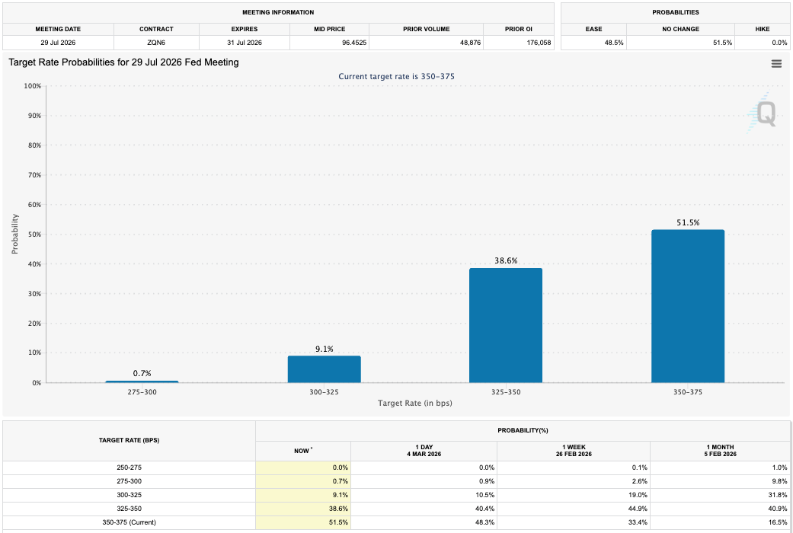Select the CONTRACT column header
The height and width of the screenshot is (533, 793).
click(156, 29)
